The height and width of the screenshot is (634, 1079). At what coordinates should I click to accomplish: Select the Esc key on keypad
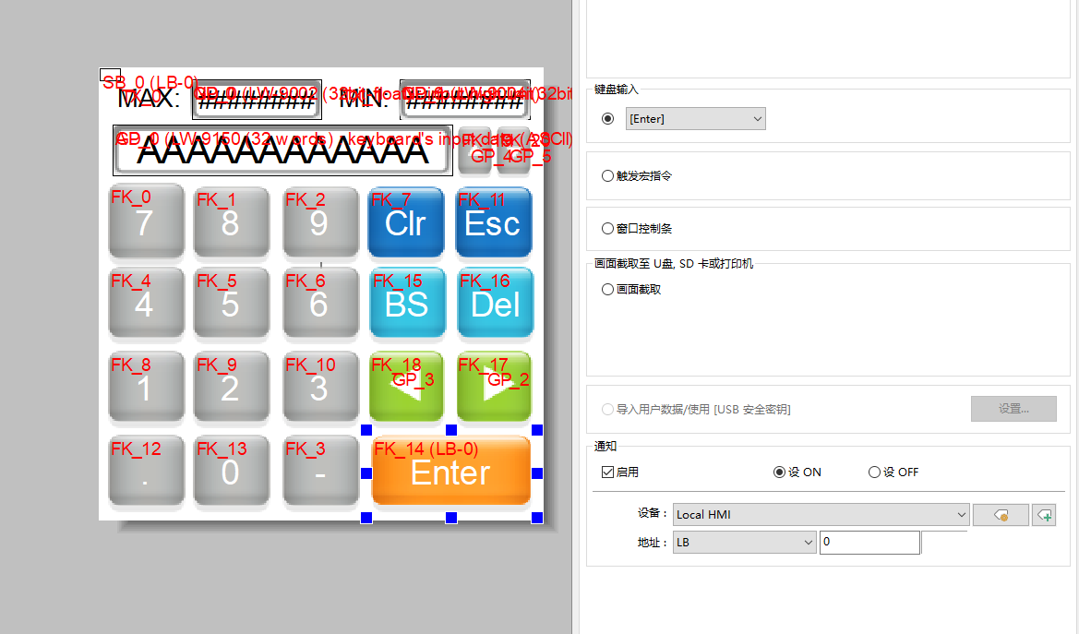pyautogui.click(x=493, y=222)
